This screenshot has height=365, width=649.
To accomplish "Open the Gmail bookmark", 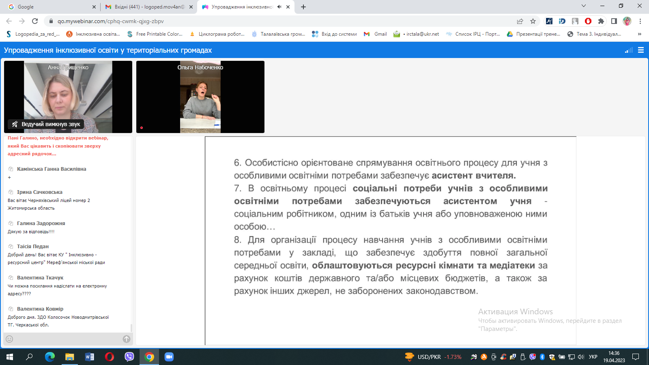I will 375,34.
